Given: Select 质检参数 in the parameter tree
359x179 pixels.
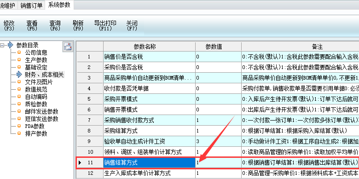Looking at the screenshot, I should [36, 104].
